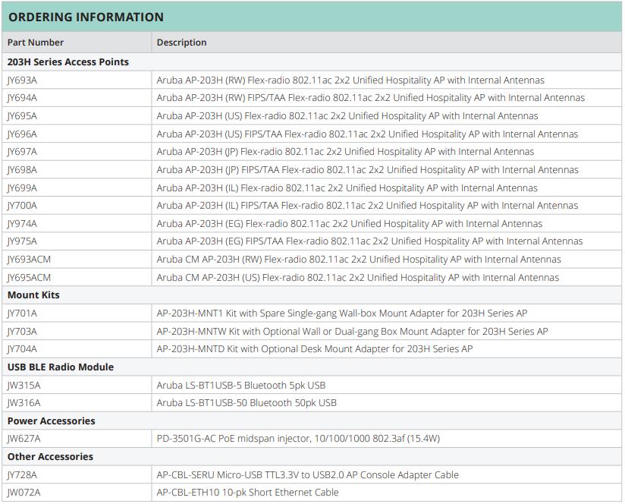Click the AP-203H-MNTW Kit description

(353, 332)
